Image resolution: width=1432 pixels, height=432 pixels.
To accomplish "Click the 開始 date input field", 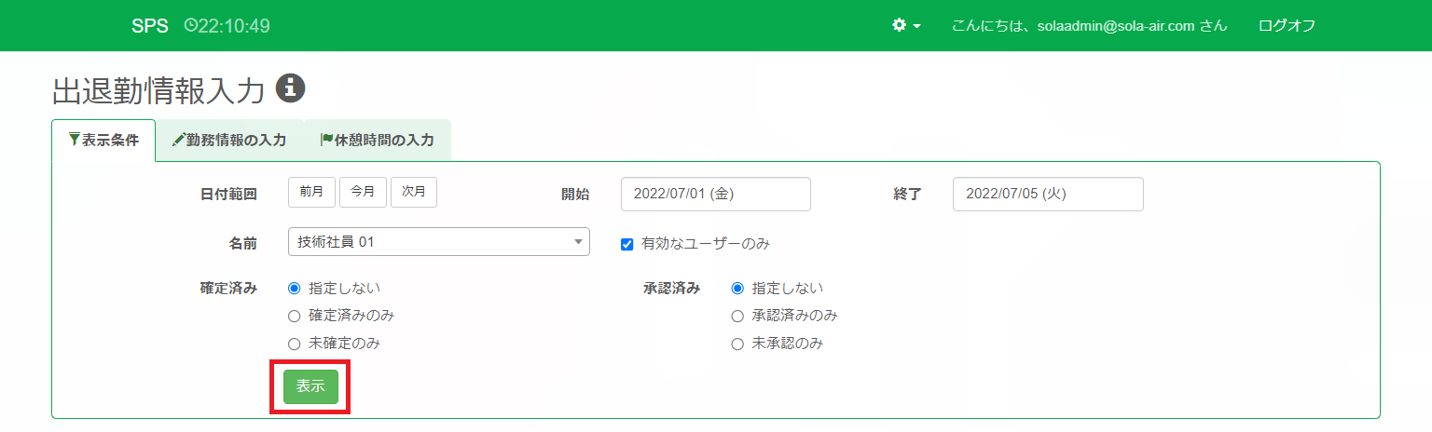I will tap(715, 194).
